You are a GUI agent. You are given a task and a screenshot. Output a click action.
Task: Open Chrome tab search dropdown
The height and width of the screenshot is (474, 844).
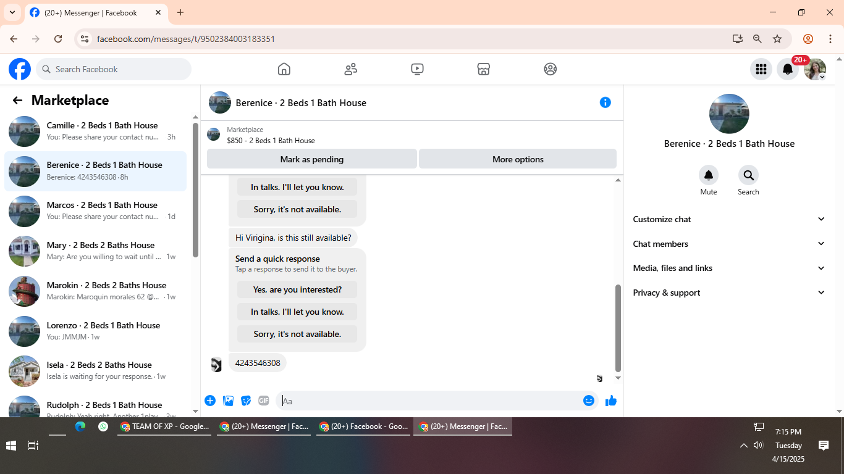[x=12, y=12]
